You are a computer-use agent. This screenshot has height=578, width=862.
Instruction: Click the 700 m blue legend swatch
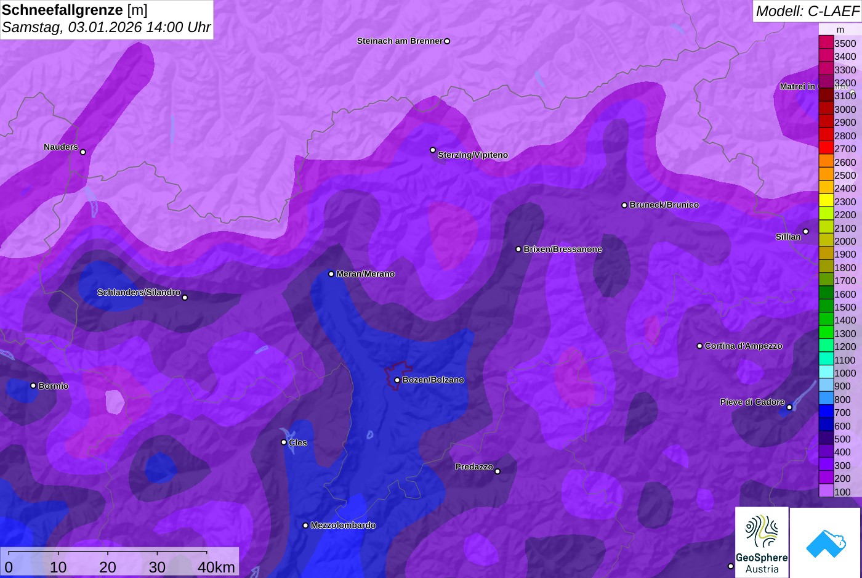[826, 412]
